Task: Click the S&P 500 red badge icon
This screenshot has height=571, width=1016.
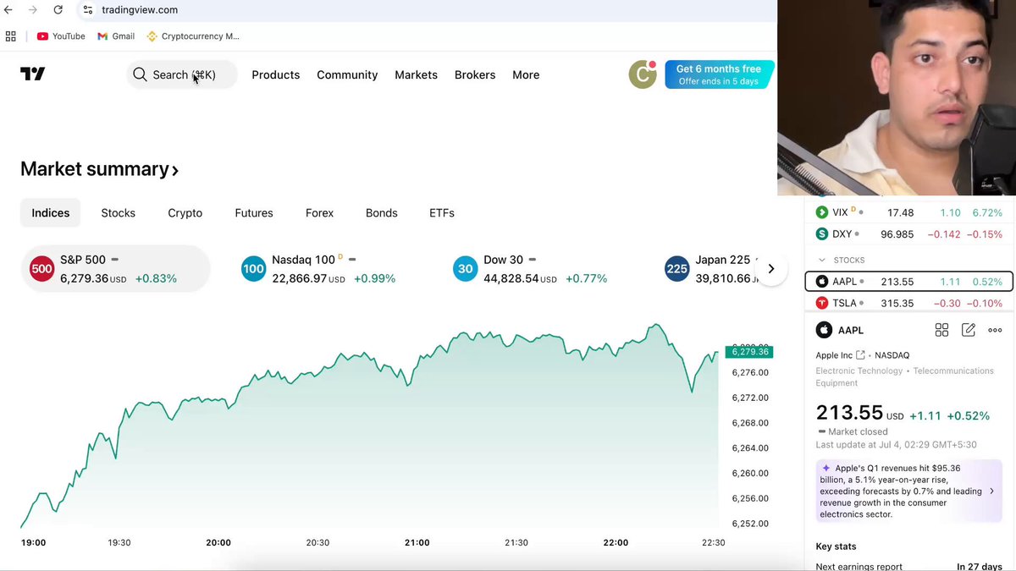Action: pyautogui.click(x=41, y=269)
